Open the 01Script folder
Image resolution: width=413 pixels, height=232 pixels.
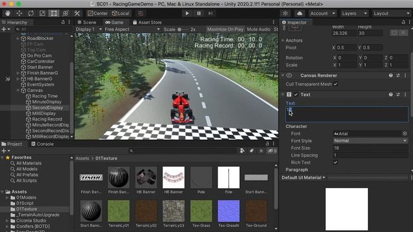(x=25, y=204)
